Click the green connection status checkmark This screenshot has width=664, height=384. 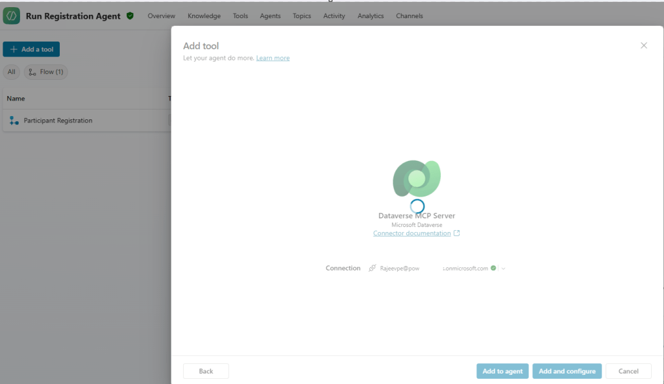pyautogui.click(x=493, y=268)
